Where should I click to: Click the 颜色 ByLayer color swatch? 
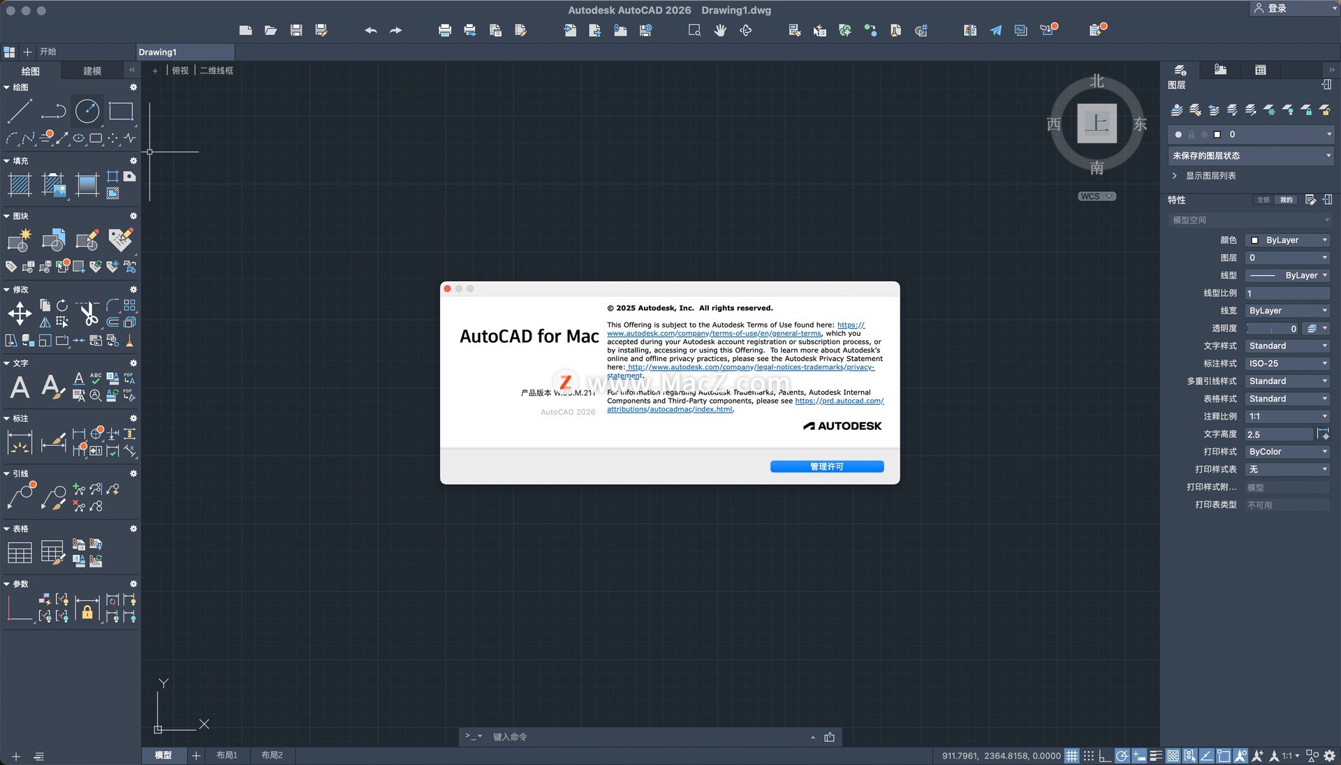[x=1254, y=240]
